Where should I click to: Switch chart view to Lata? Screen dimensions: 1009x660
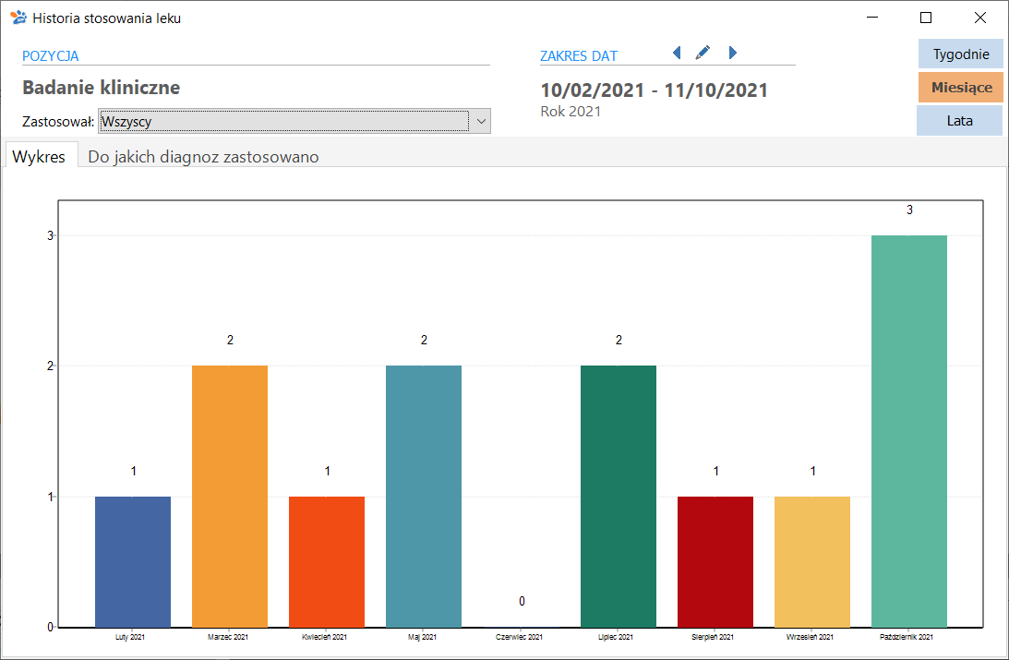(x=959, y=121)
